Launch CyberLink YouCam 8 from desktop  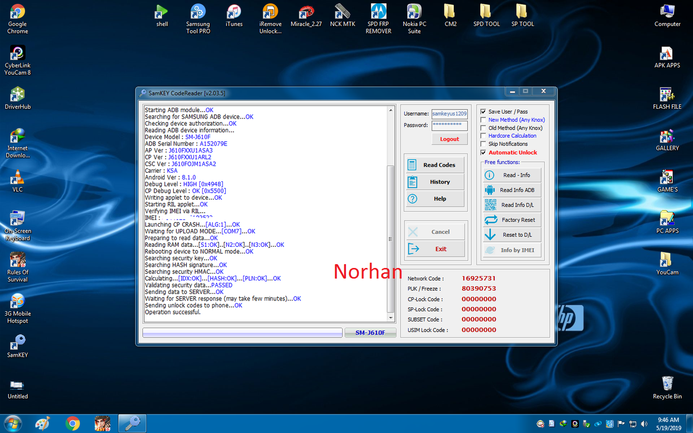point(17,60)
